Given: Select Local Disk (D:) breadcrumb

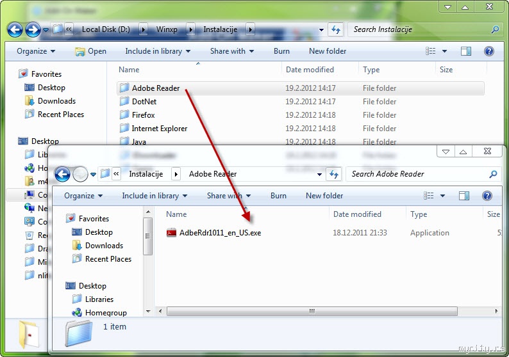Looking at the screenshot, I should (106, 30).
